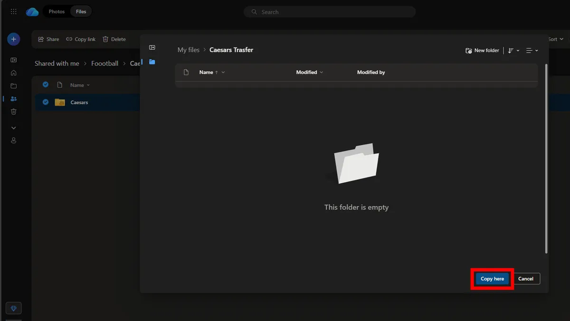Screen dimensions: 570x321
Task: Open the Modified column sort dropdown
Action: coord(322,72)
